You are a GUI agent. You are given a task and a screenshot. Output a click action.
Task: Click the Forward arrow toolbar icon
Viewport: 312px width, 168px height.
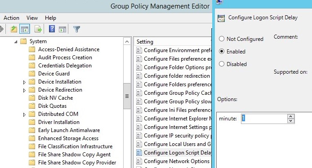(x=2, y=29)
